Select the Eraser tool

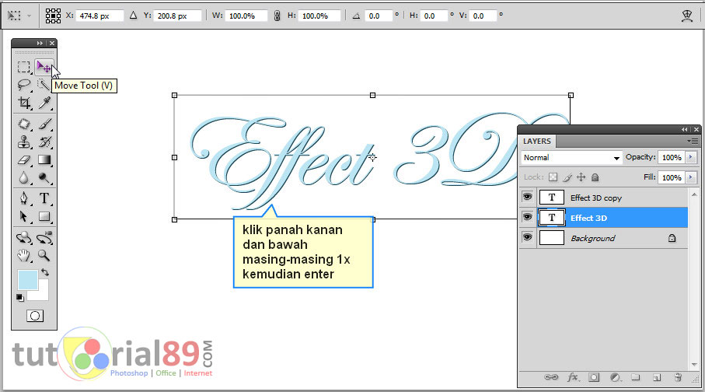(x=24, y=159)
